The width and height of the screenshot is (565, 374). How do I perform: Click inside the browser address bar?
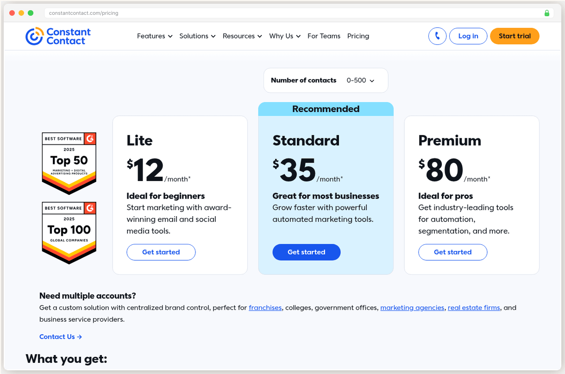(x=185, y=13)
